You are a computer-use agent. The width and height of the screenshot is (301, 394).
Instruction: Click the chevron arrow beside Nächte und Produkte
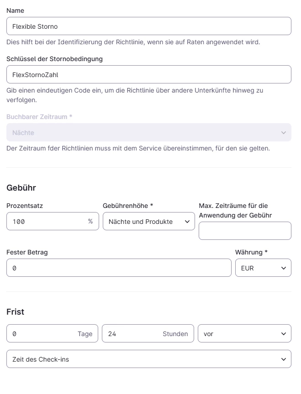(x=187, y=222)
